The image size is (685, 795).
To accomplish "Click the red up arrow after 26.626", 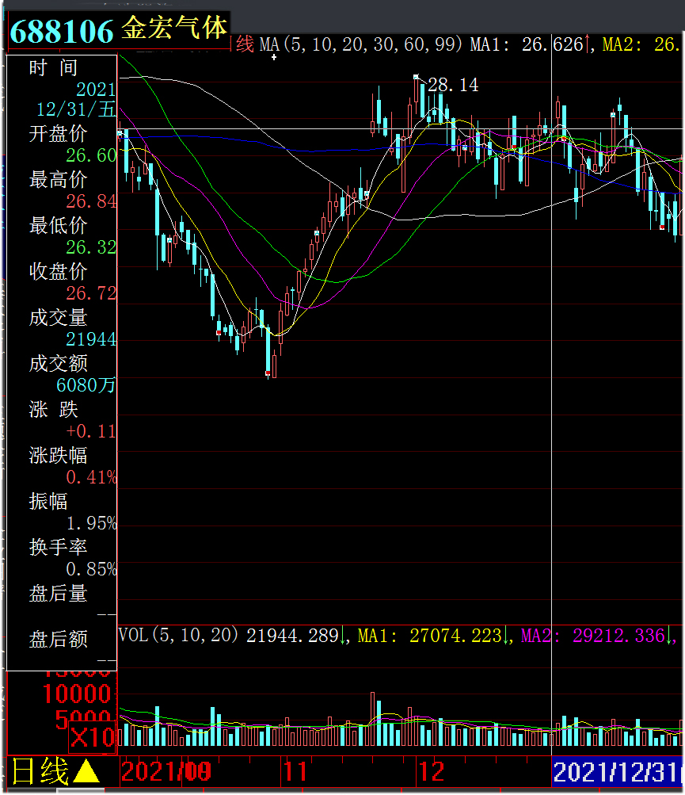I will click(x=588, y=44).
